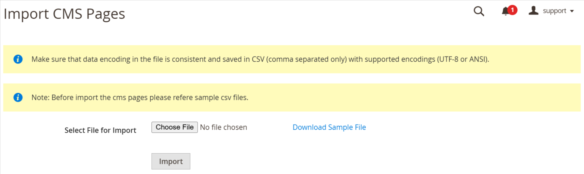
Task: Click the CSV encoding warning message text
Action: pyautogui.click(x=260, y=59)
